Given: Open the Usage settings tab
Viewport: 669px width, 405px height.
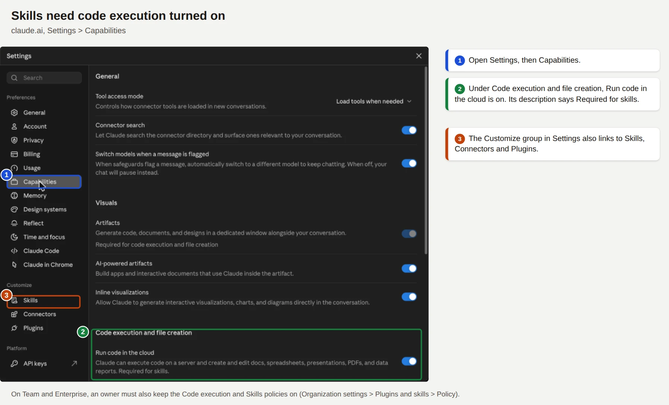Looking at the screenshot, I should pyautogui.click(x=44, y=168).
